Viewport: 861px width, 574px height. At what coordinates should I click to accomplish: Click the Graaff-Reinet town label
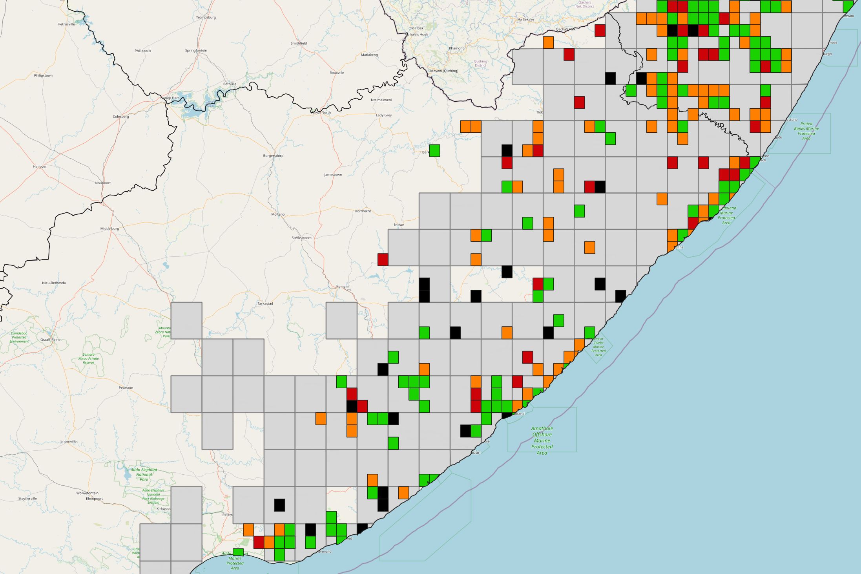51,340
